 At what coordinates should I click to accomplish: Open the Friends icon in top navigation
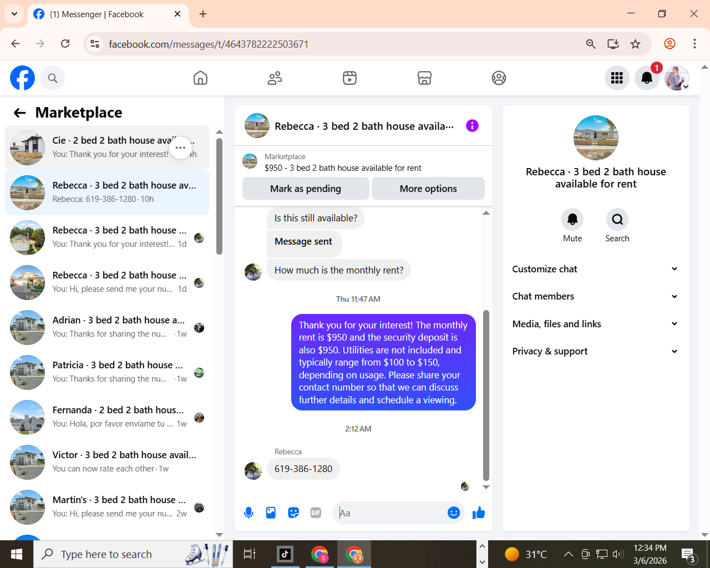point(275,78)
